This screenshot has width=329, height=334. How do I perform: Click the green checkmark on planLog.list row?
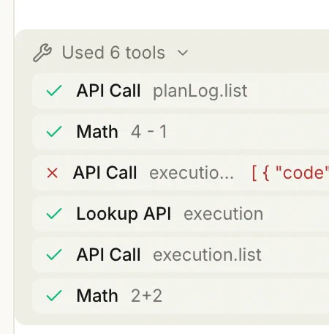(x=54, y=91)
